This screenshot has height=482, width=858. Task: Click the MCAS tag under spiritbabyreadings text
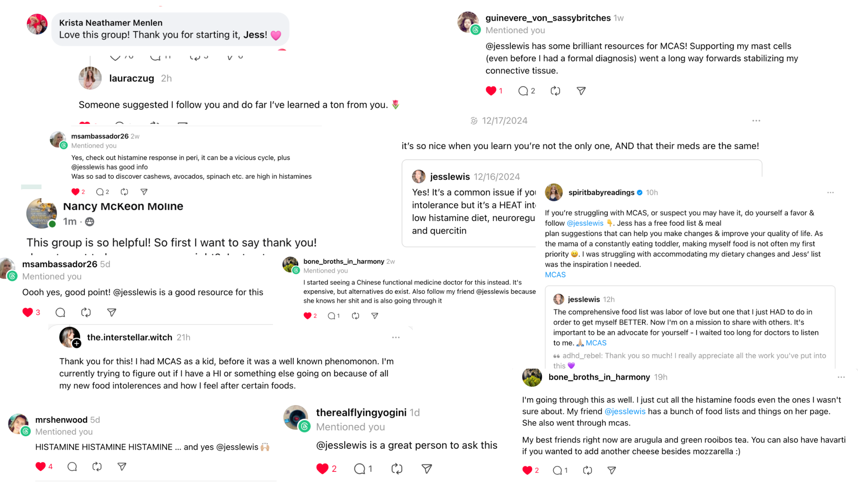pyautogui.click(x=555, y=275)
